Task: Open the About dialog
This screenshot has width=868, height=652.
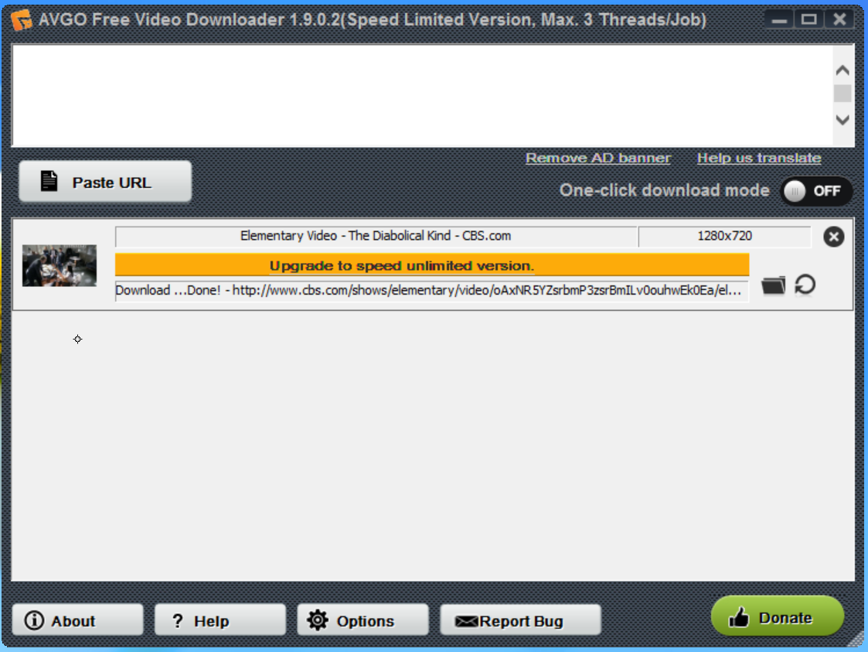Action: pyautogui.click(x=77, y=620)
